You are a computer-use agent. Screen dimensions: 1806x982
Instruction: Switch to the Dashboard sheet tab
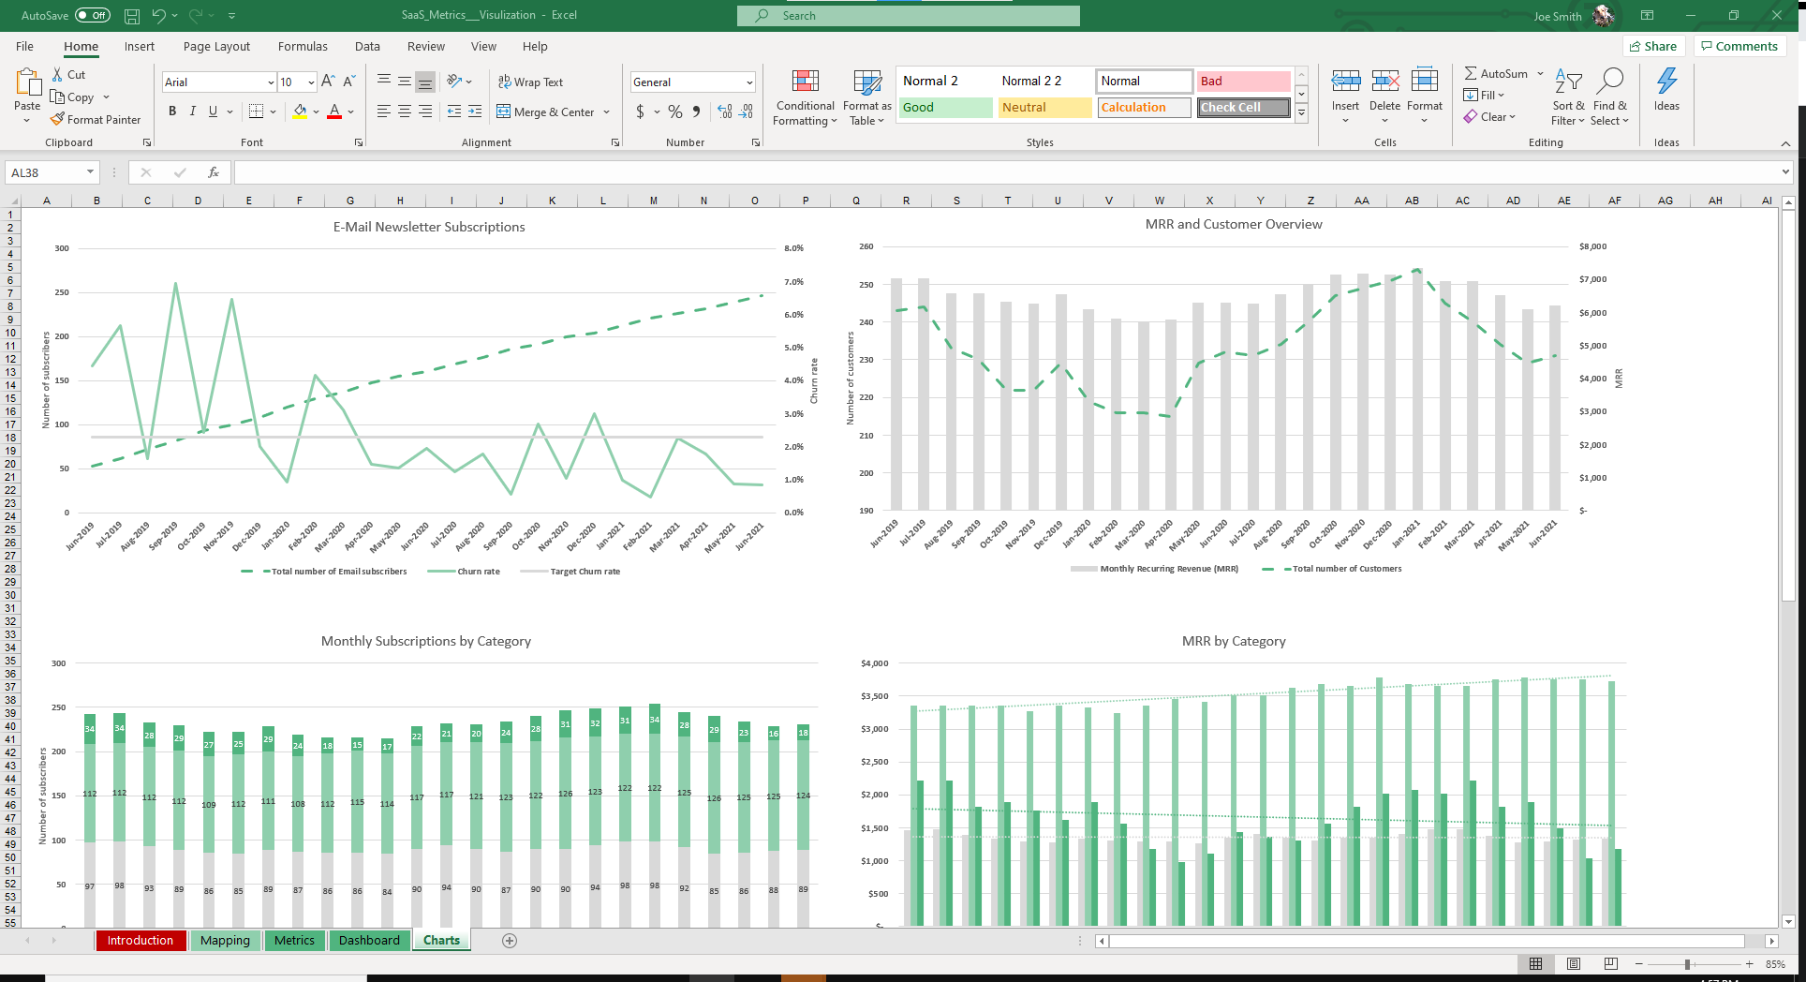click(369, 941)
